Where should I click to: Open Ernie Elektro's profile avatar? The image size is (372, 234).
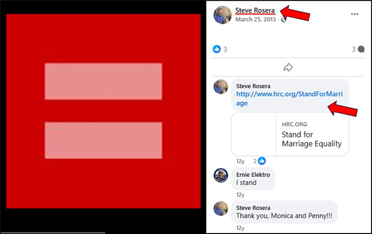pyautogui.click(x=221, y=175)
